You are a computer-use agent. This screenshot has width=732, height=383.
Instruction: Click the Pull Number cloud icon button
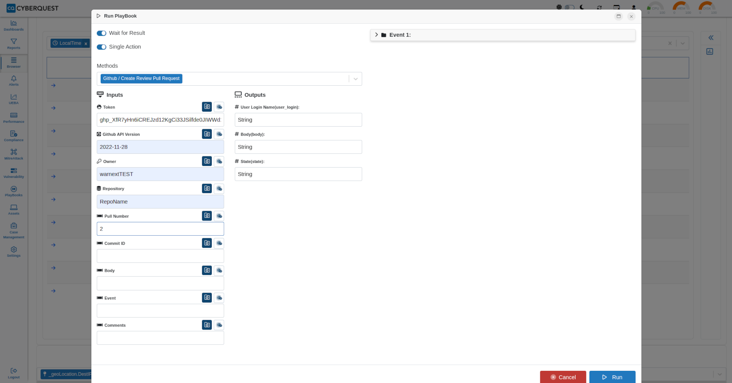(x=219, y=215)
